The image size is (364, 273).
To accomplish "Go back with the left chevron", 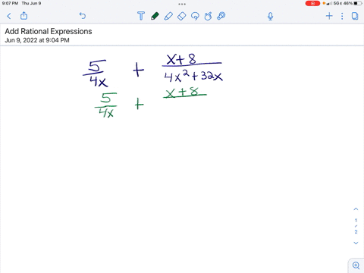I will coord(9,16).
